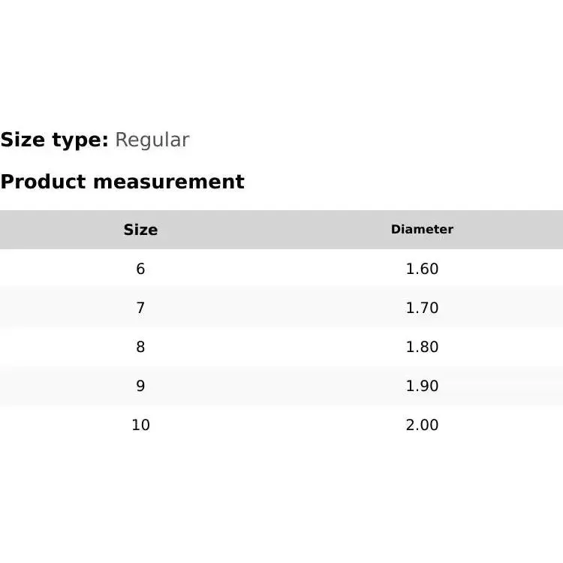The width and height of the screenshot is (563, 563).
Task: Click the 1.70 diameter value
Action: 422,308
